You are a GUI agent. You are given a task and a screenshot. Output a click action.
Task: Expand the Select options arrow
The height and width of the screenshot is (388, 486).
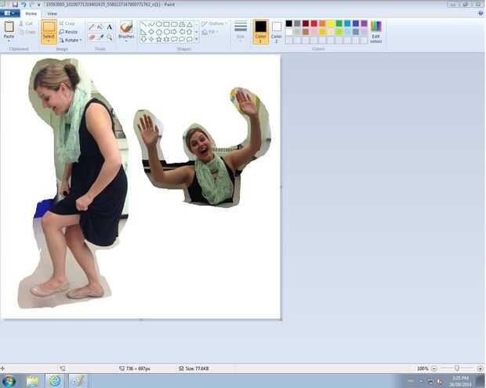point(49,41)
